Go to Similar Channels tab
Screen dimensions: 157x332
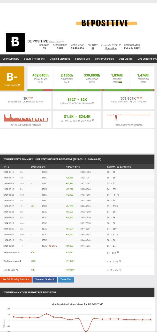point(104,59)
